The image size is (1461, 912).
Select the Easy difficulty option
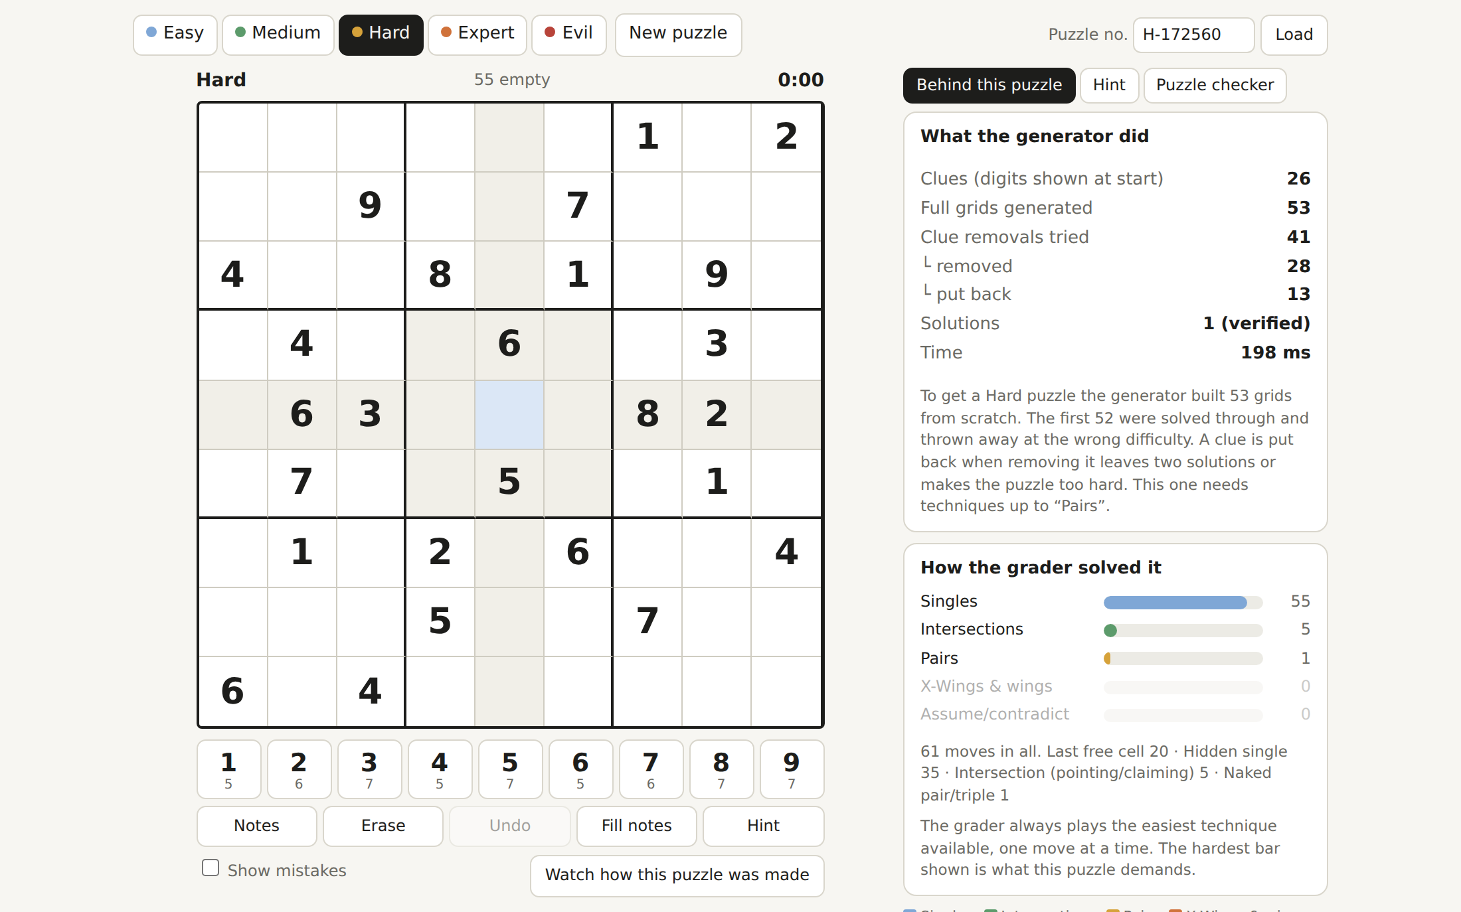pos(175,34)
